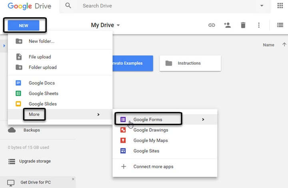288x188 pixels.
Task: Click the monitor icon for Get Drive for PC
Action: (x=11, y=183)
